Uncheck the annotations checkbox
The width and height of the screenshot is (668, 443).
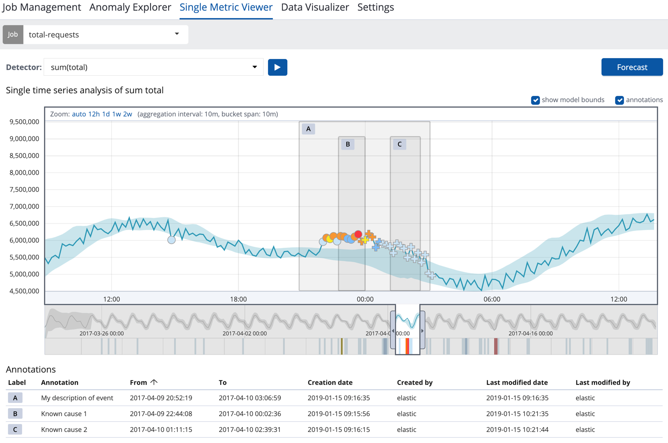(x=620, y=100)
